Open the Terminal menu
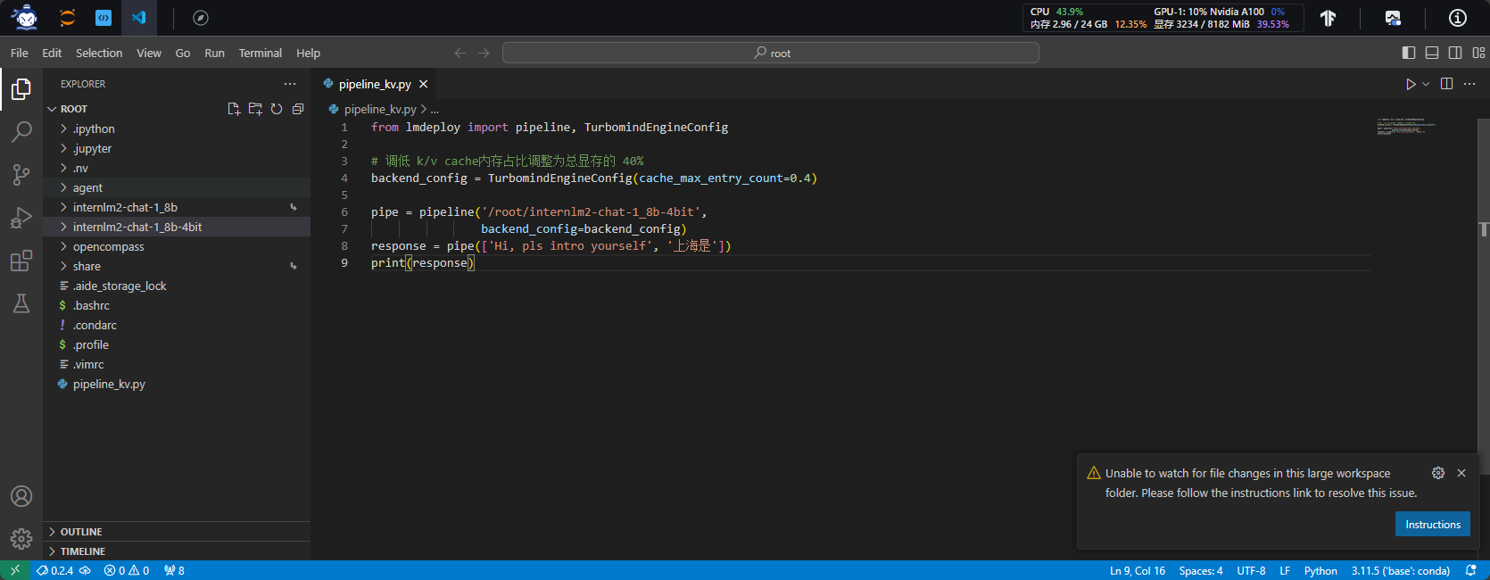This screenshot has height=580, width=1490. pos(260,53)
